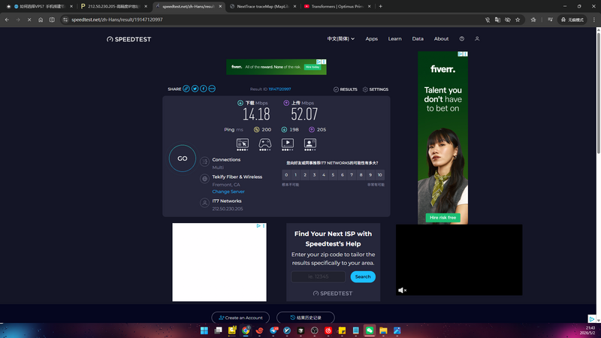Screen dimensions: 601x338
Task: Unmute the video ad speaker icon
Action: pyautogui.click(x=402, y=291)
